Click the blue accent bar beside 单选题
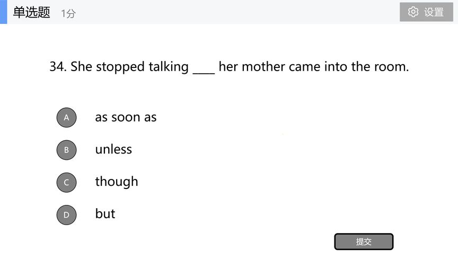Screen dimensions: 458x258 point(4,12)
